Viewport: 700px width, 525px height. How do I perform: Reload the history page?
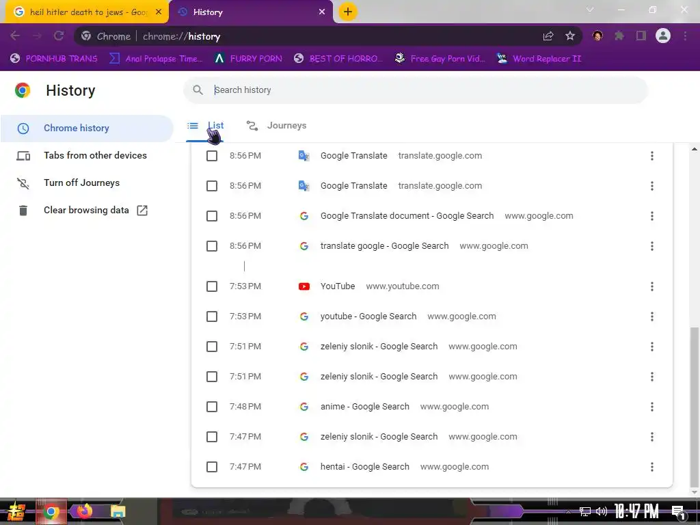[59, 36]
